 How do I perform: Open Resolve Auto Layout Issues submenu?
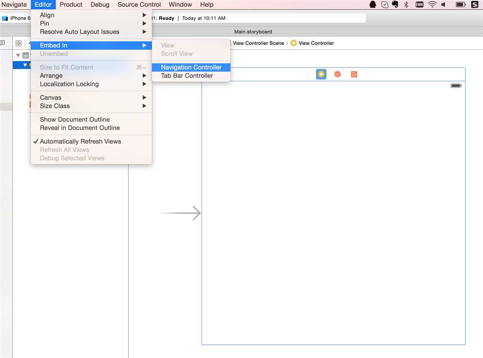pos(91,32)
